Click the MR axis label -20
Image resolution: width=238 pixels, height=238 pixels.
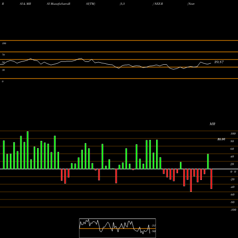pyautogui.click(x=232, y=179)
